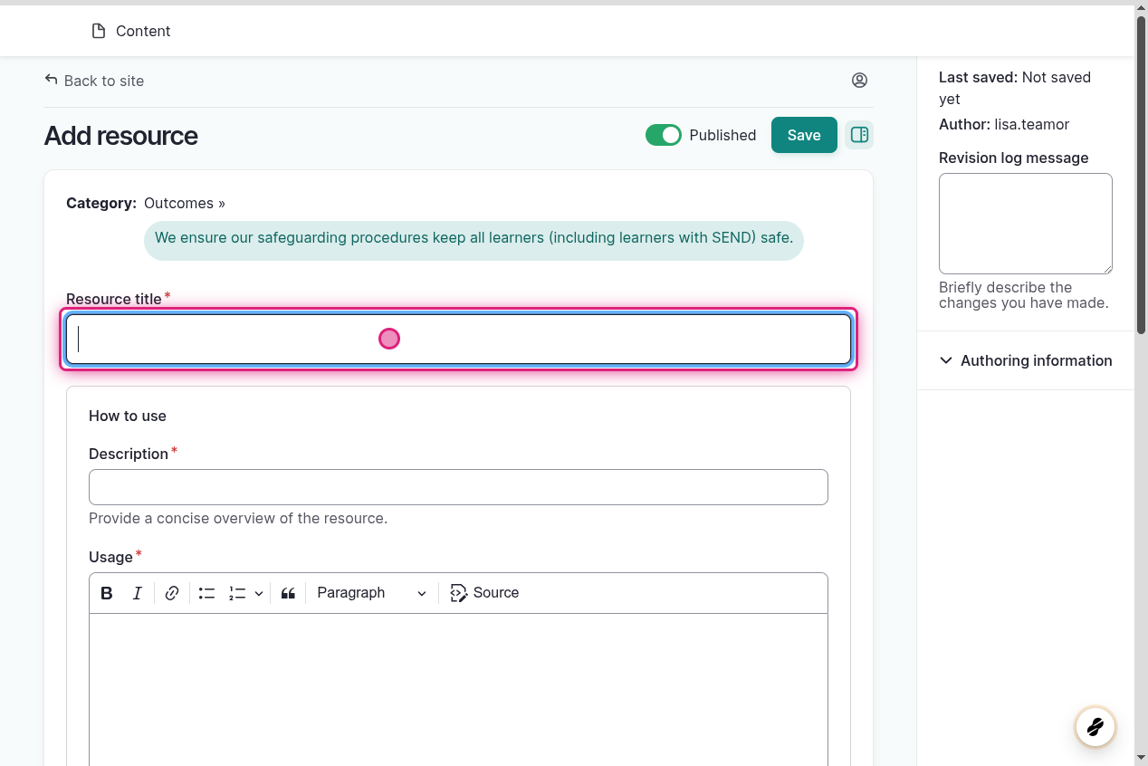Click the 'Provide a concise overview' help text
Viewport: 1148px width, 766px height.
238,519
